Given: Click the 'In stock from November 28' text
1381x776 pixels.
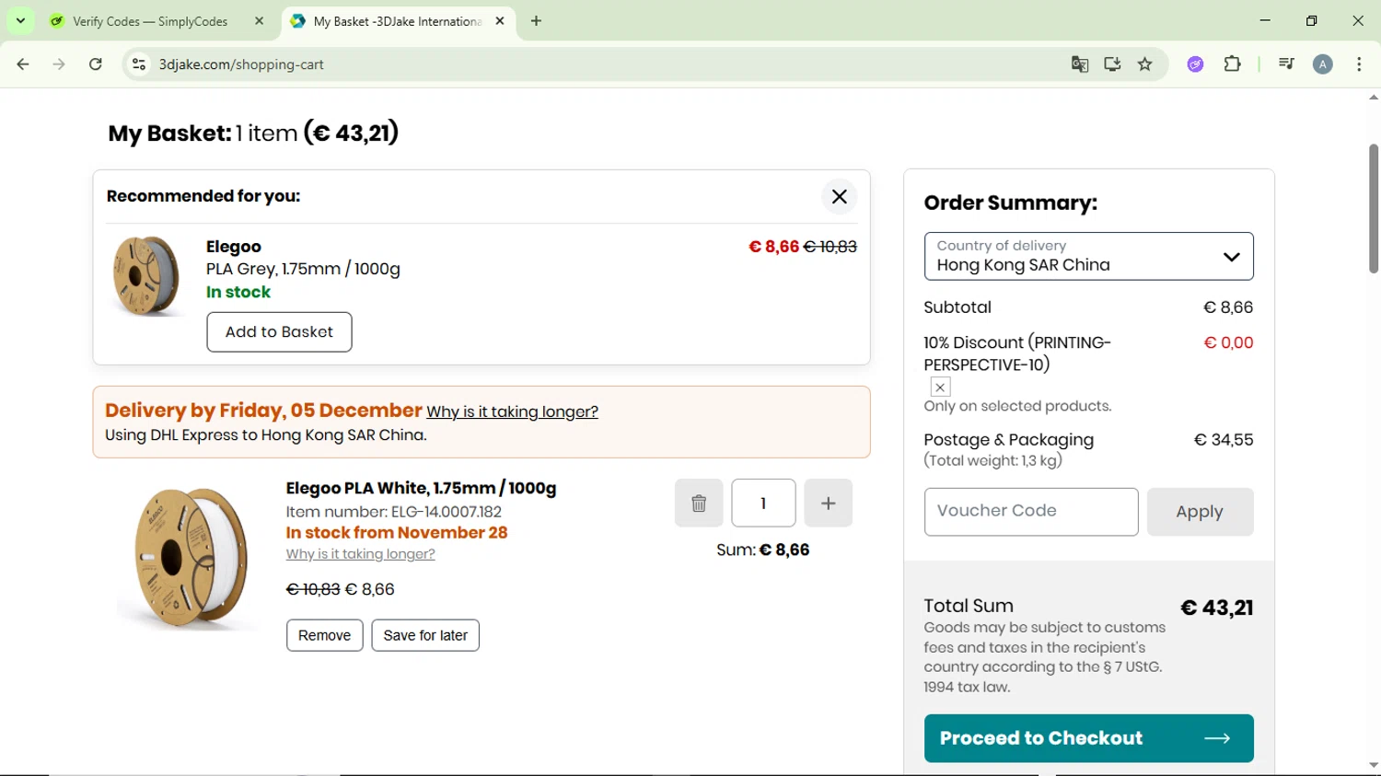Looking at the screenshot, I should [397, 533].
